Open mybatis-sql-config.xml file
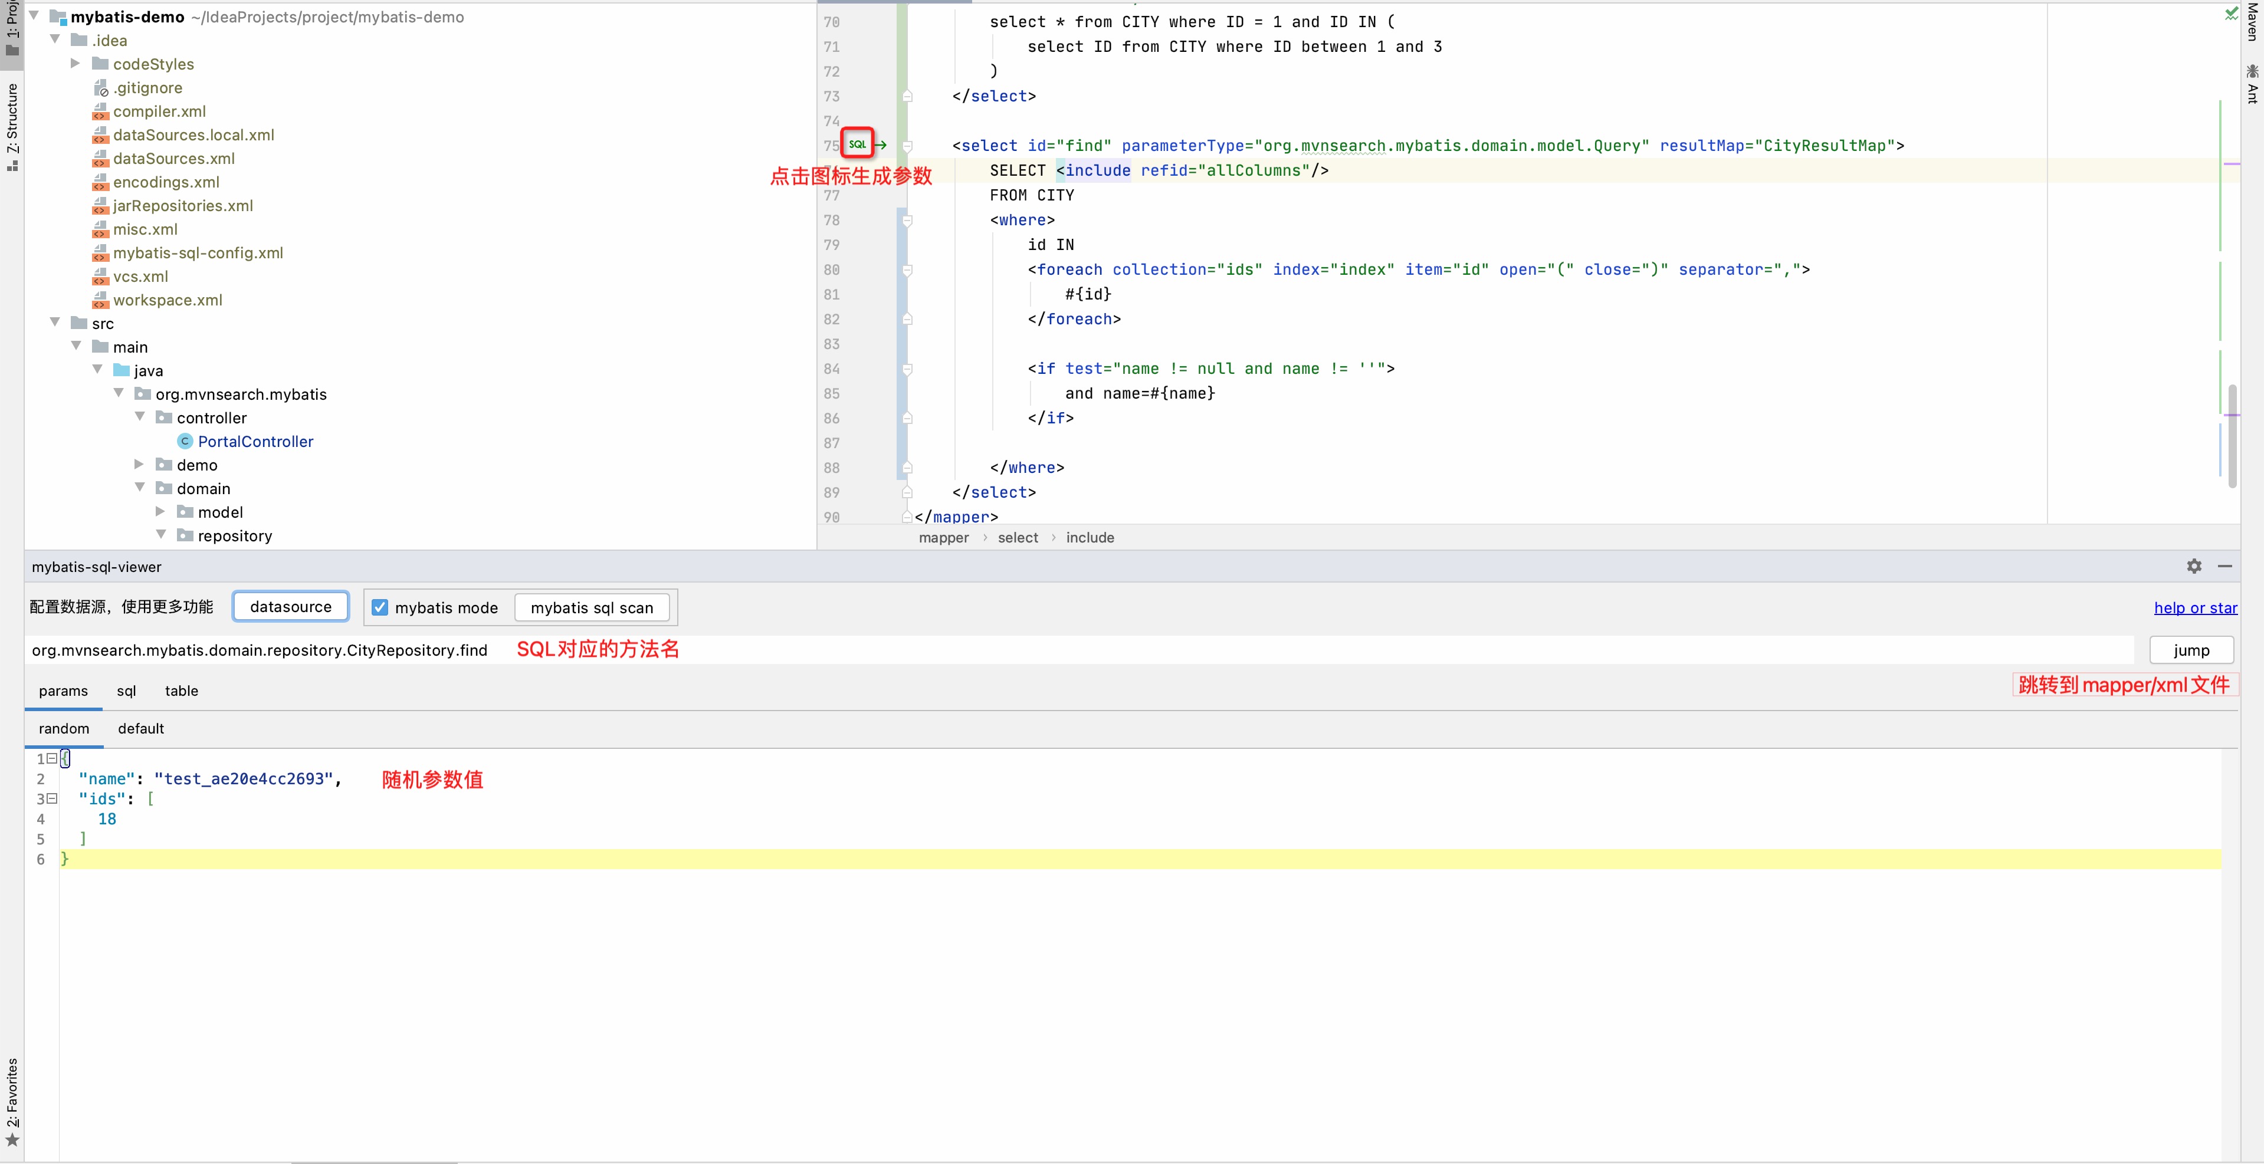The height and width of the screenshot is (1164, 2264). pos(198,253)
